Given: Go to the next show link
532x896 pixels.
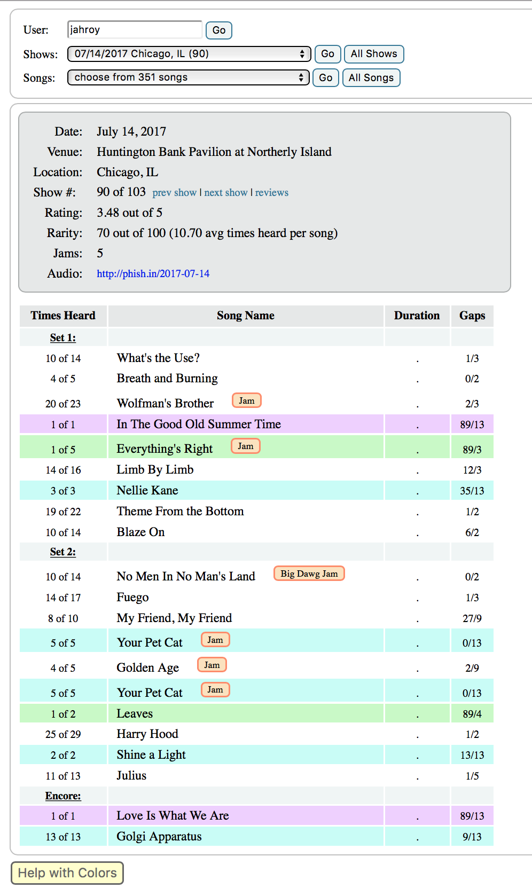Looking at the screenshot, I should [225, 193].
